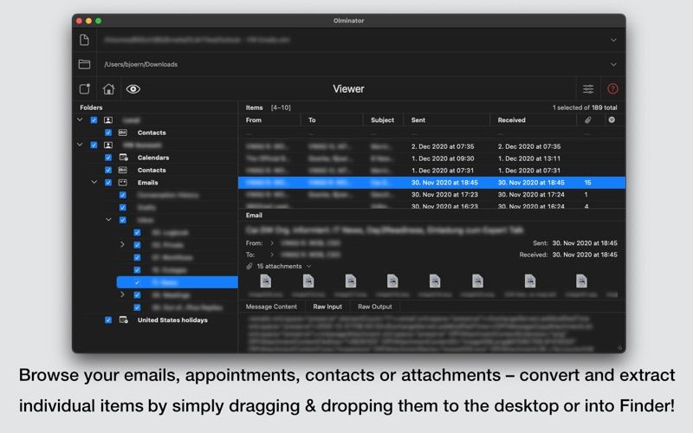Select the email sent 1. Dec 2020 at 07:31
The width and height of the screenshot is (693, 433).
(x=431, y=170)
